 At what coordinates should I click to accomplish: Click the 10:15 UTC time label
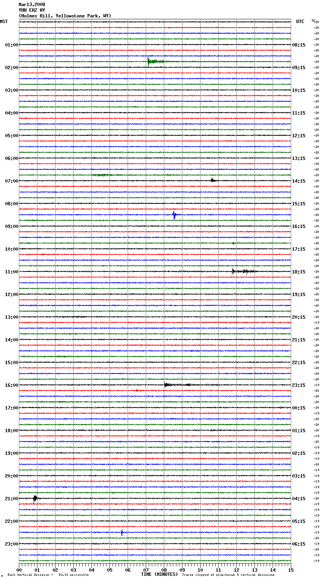pos(299,90)
